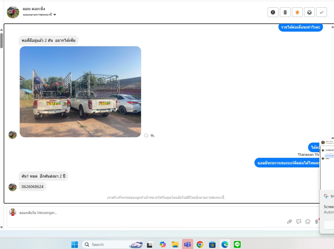Reply to the truck photo using the arrow icon
The width and height of the screenshot is (334, 249).
(x=152, y=136)
